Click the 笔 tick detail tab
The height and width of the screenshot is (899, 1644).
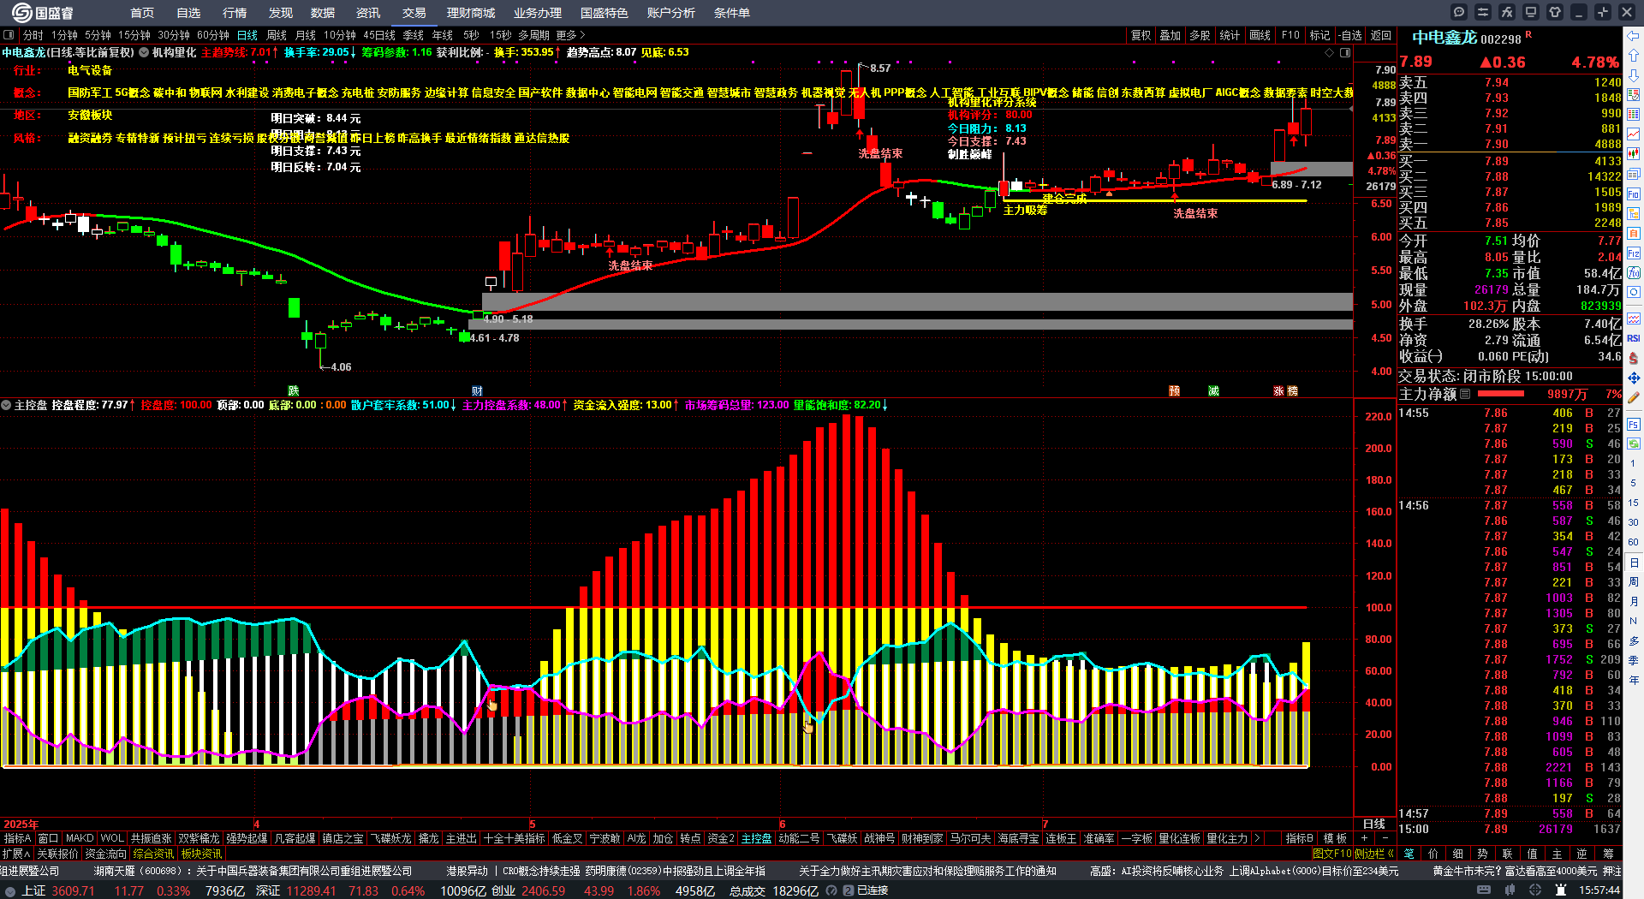(x=1409, y=854)
